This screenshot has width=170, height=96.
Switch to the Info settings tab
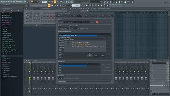click(95, 16)
